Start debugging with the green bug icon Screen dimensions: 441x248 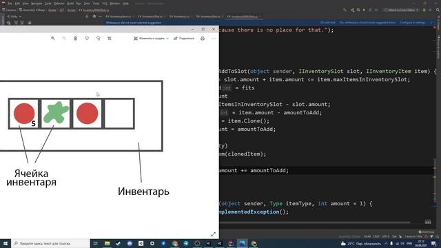(424, 10)
